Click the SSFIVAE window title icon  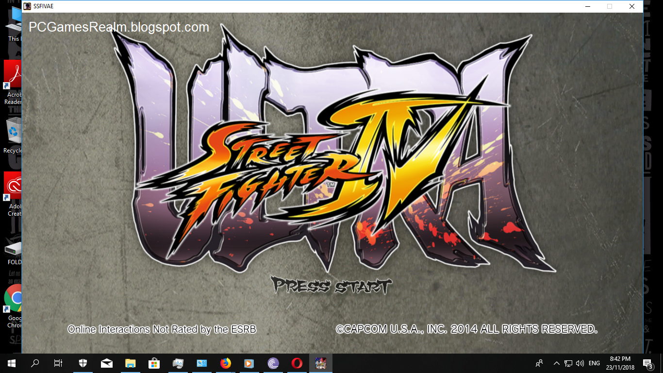[x=27, y=6]
